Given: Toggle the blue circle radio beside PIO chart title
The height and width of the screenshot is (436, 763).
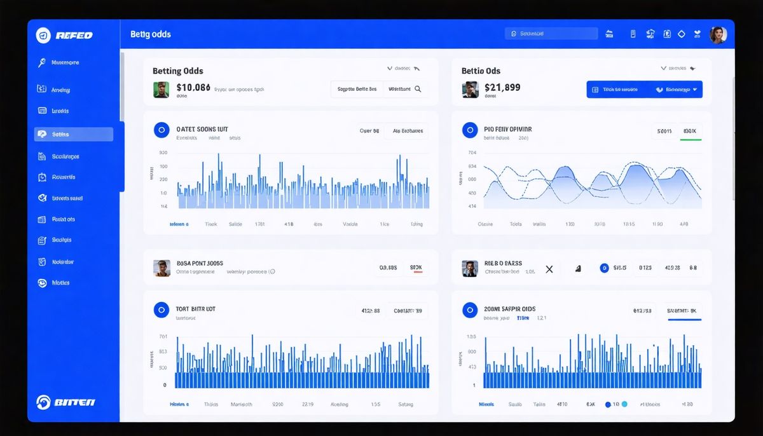Looking at the screenshot, I should 469,130.
